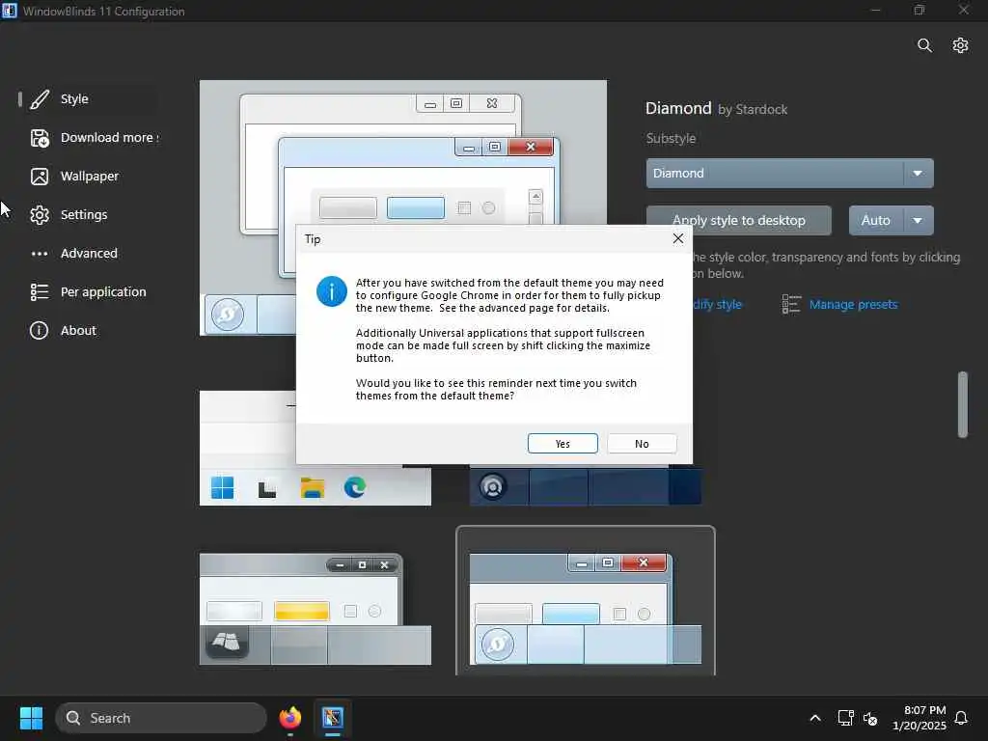Click the Modify style link

[x=717, y=304]
